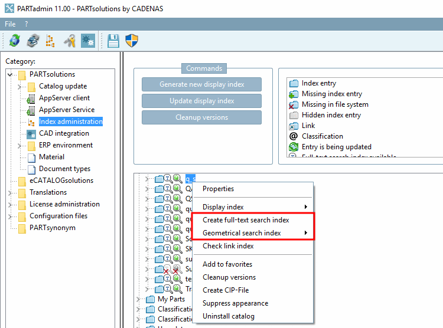Open the File menu

10,24
